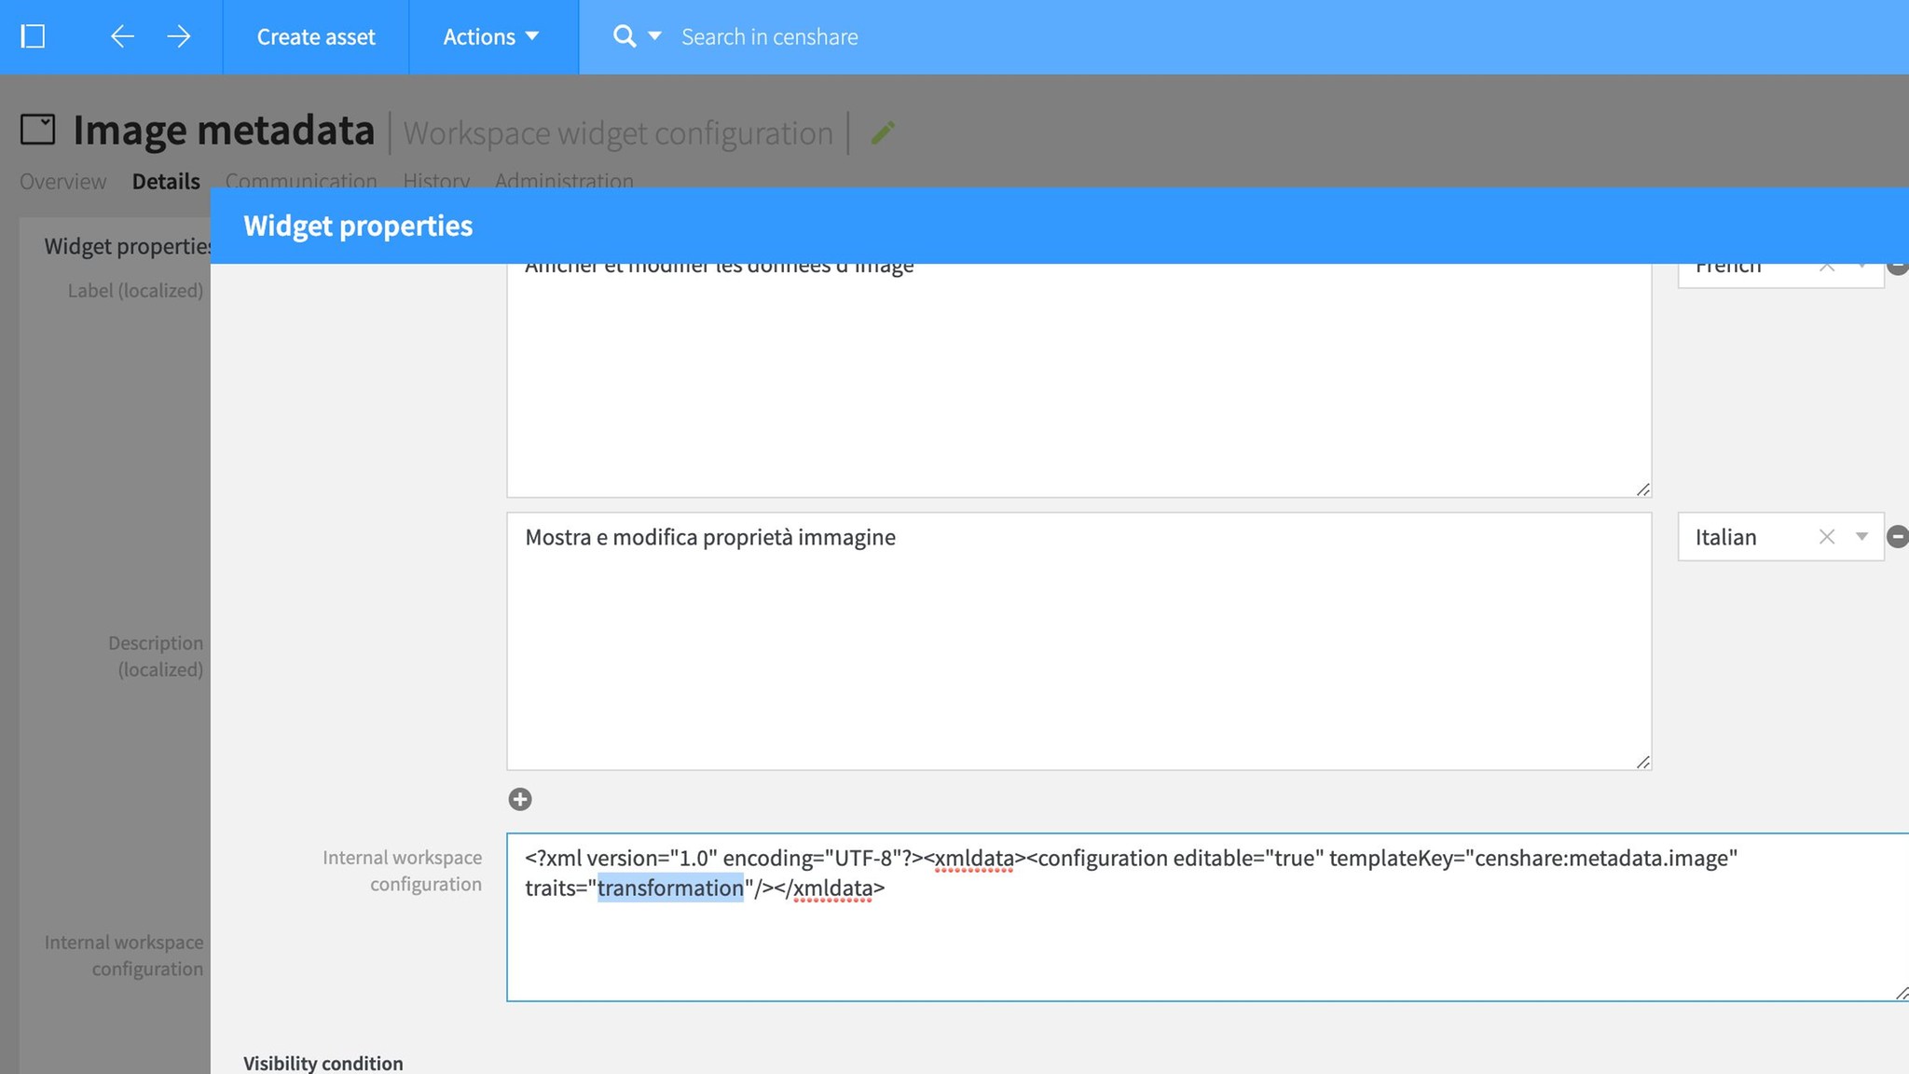The height and width of the screenshot is (1074, 1909).
Task: Click the censhare home square icon
Action: (34, 36)
